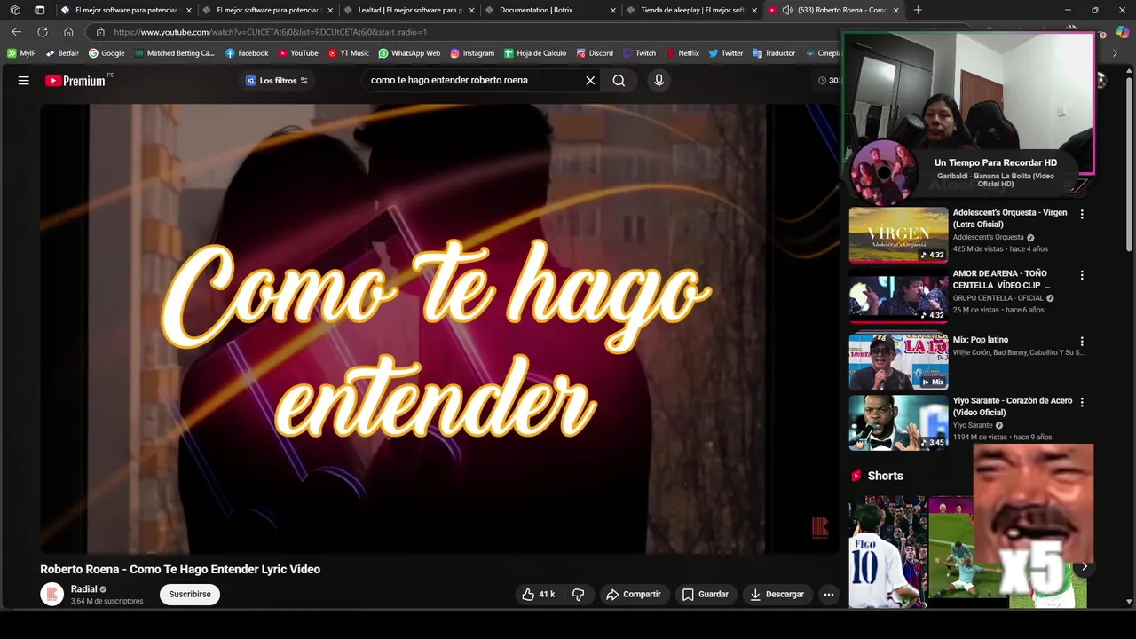
Task: Open Instagram bookmark
Action: pyautogui.click(x=472, y=53)
